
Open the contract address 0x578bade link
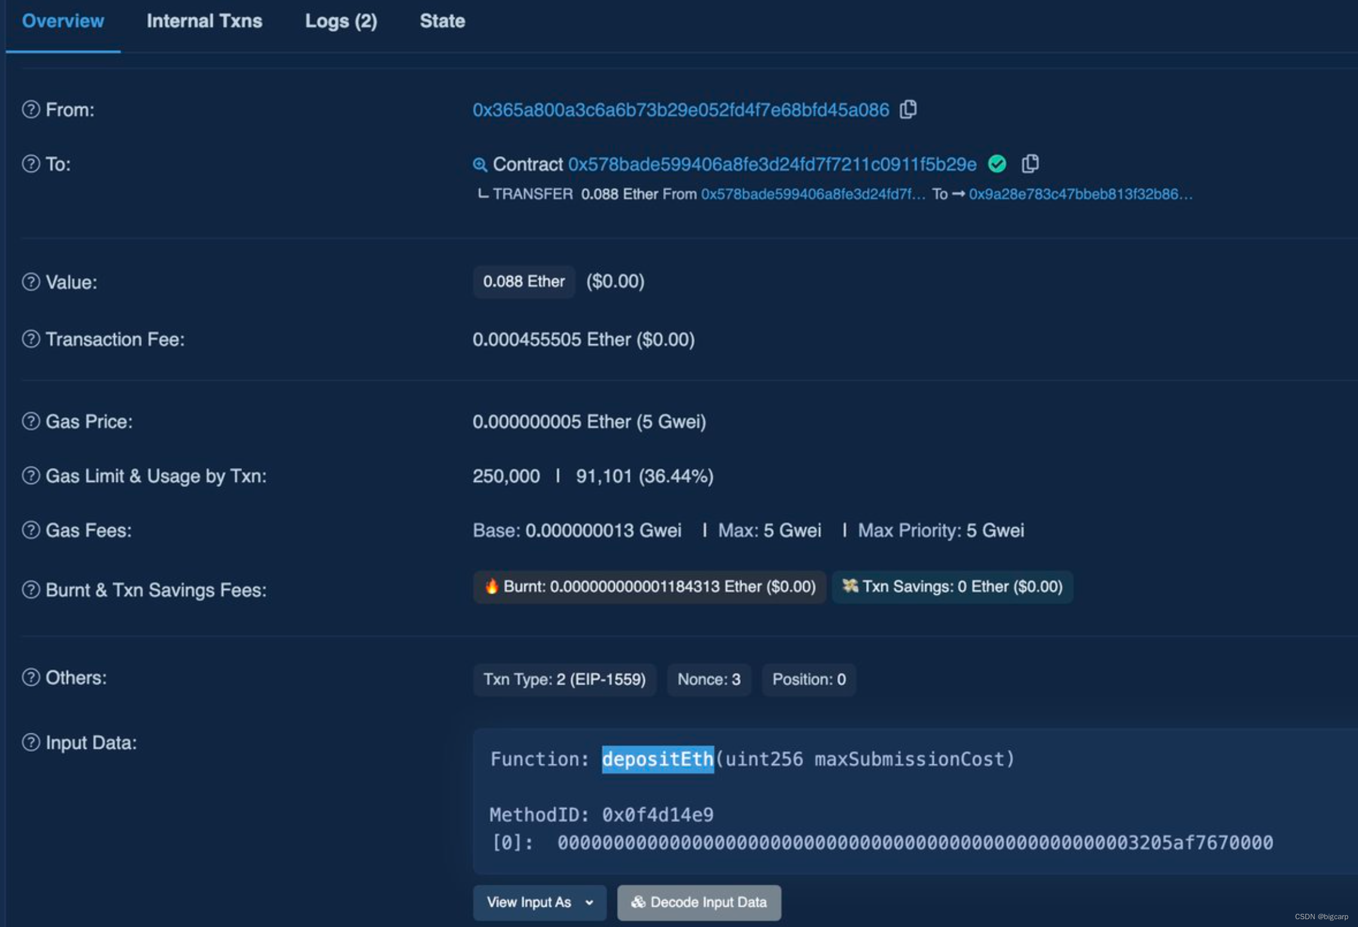[771, 164]
